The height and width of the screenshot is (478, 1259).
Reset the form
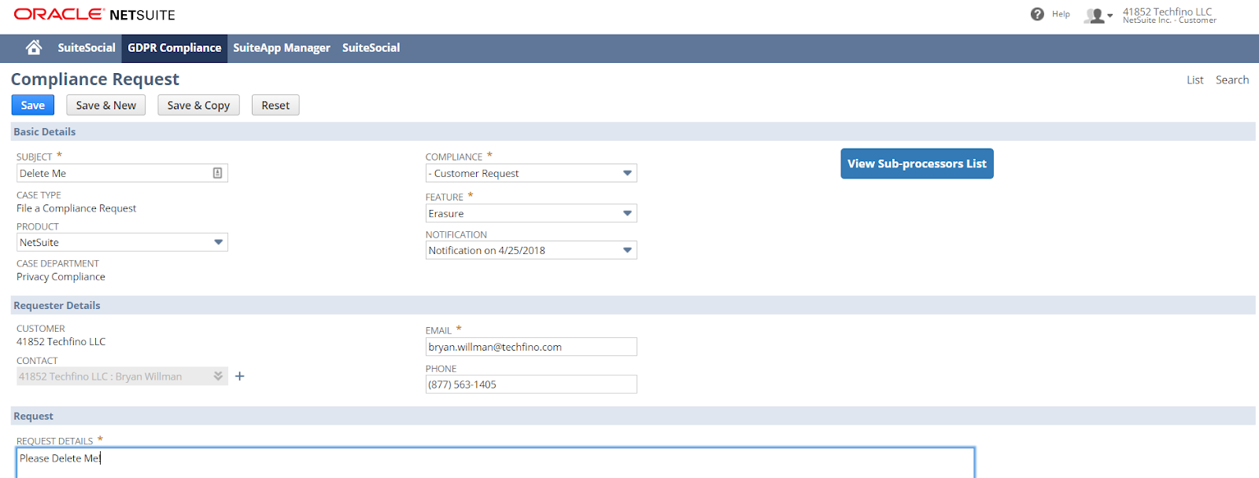(275, 105)
